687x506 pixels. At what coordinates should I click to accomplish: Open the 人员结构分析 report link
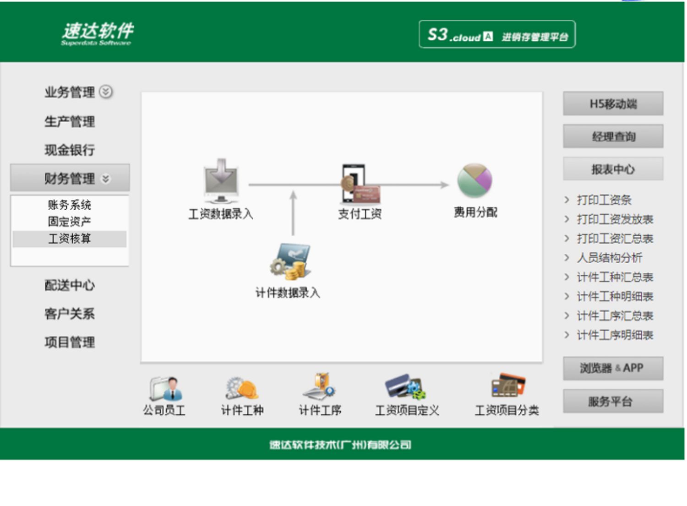[610, 257]
